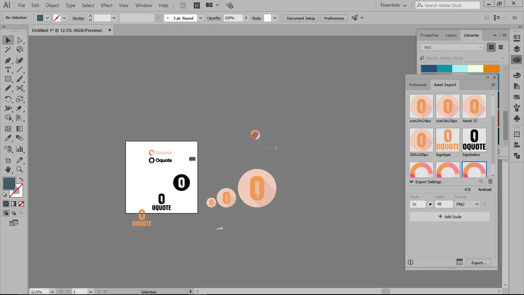Select the Scale tool
The image size is (524, 295).
pyautogui.click(x=20, y=99)
